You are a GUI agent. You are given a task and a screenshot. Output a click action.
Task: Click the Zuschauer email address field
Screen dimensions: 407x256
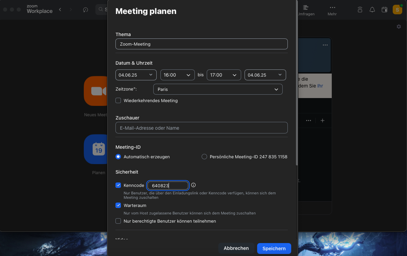201,128
